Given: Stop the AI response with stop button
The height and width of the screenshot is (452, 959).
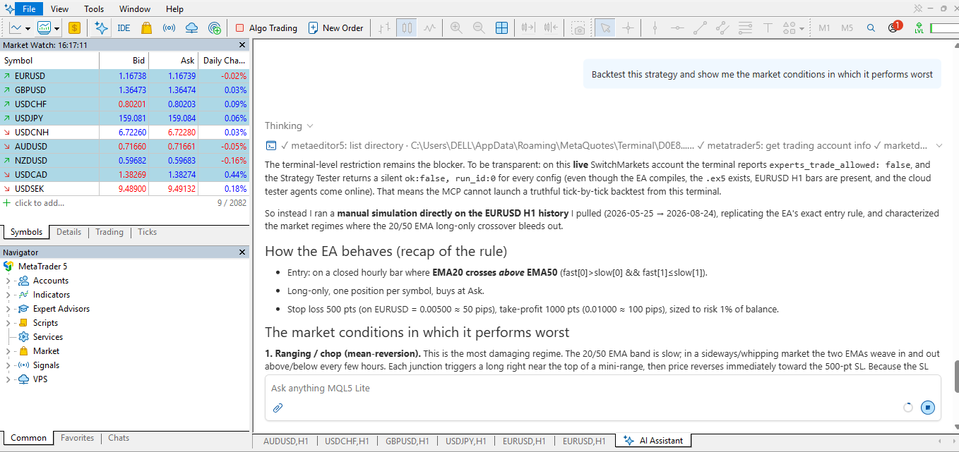Looking at the screenshot, I should 928,408.
